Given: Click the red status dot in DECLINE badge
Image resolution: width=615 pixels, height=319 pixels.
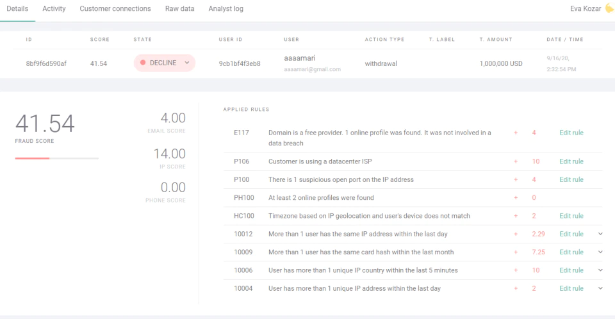Looking at the screenshot, I should coord(143,63).
